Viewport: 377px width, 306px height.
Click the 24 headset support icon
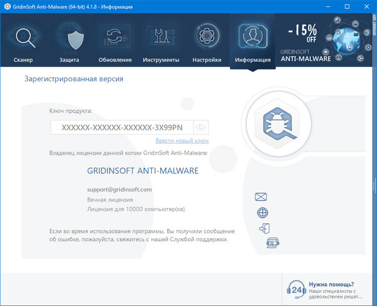click(x=296, y=289)
